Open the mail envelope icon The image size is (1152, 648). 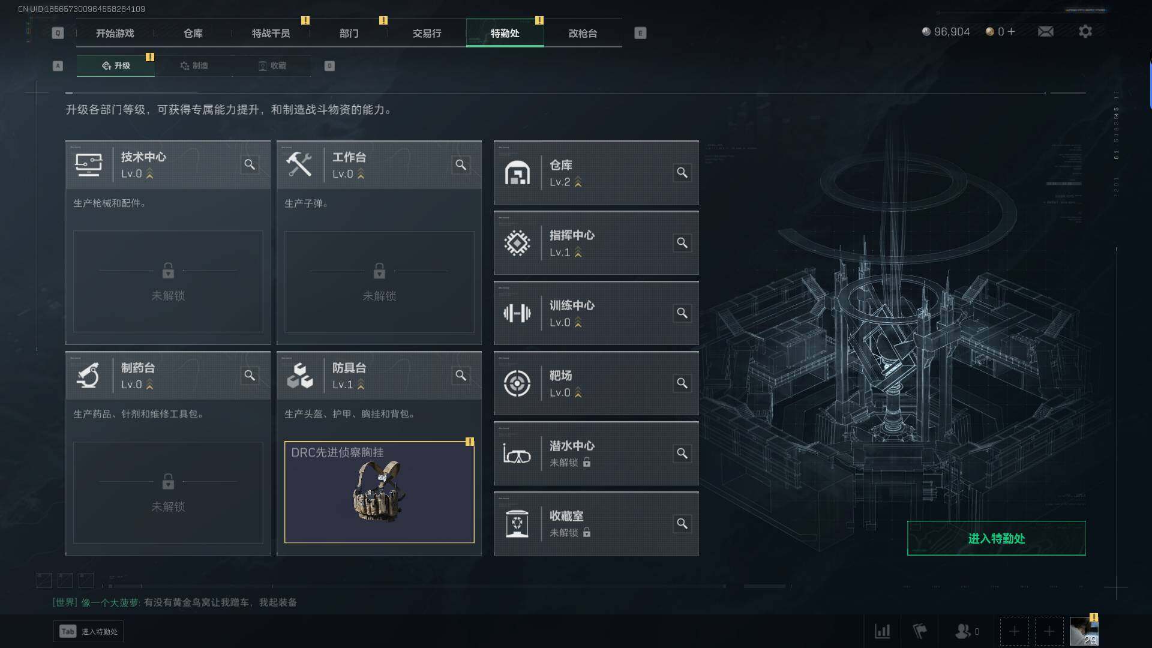click(x=1045, y=32)
